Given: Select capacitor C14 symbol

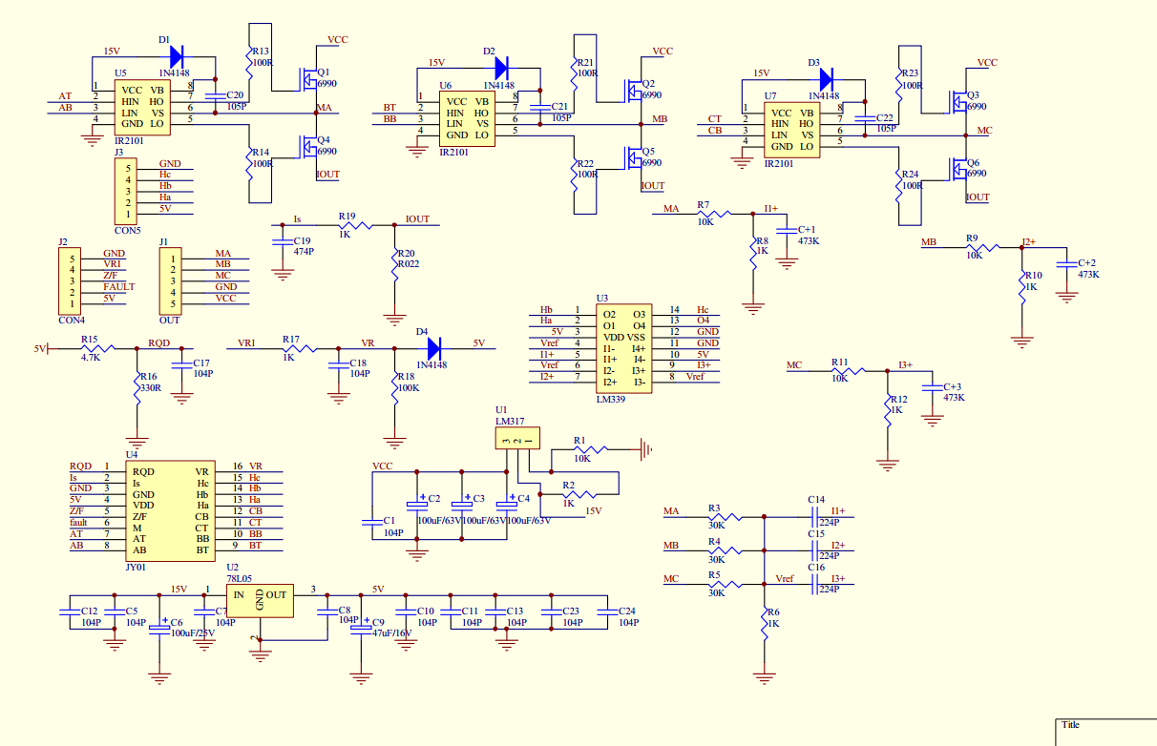Looking at the screenshot, I should (x=815, y=515).
